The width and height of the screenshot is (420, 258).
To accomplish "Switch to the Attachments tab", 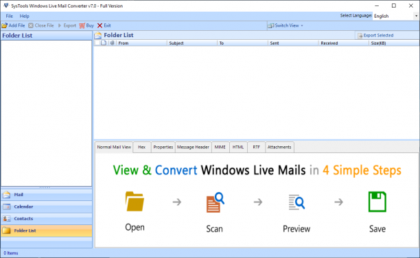I will point(279,147).
